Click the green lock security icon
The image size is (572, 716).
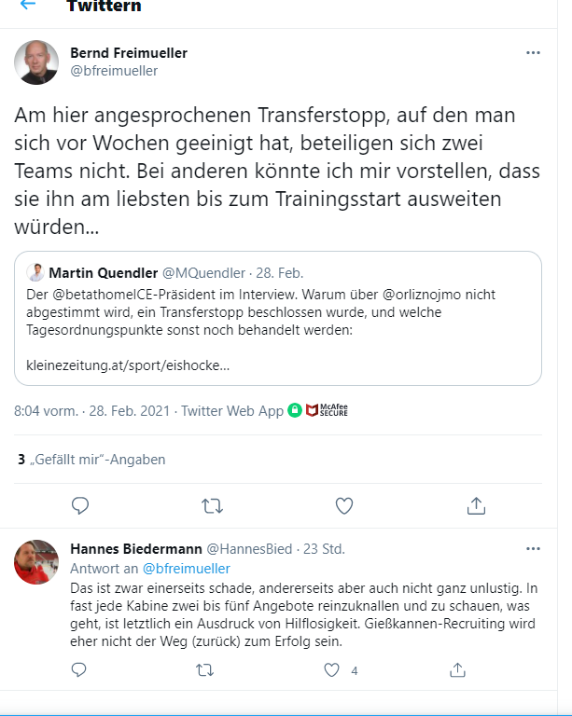(x=295, y=410)
